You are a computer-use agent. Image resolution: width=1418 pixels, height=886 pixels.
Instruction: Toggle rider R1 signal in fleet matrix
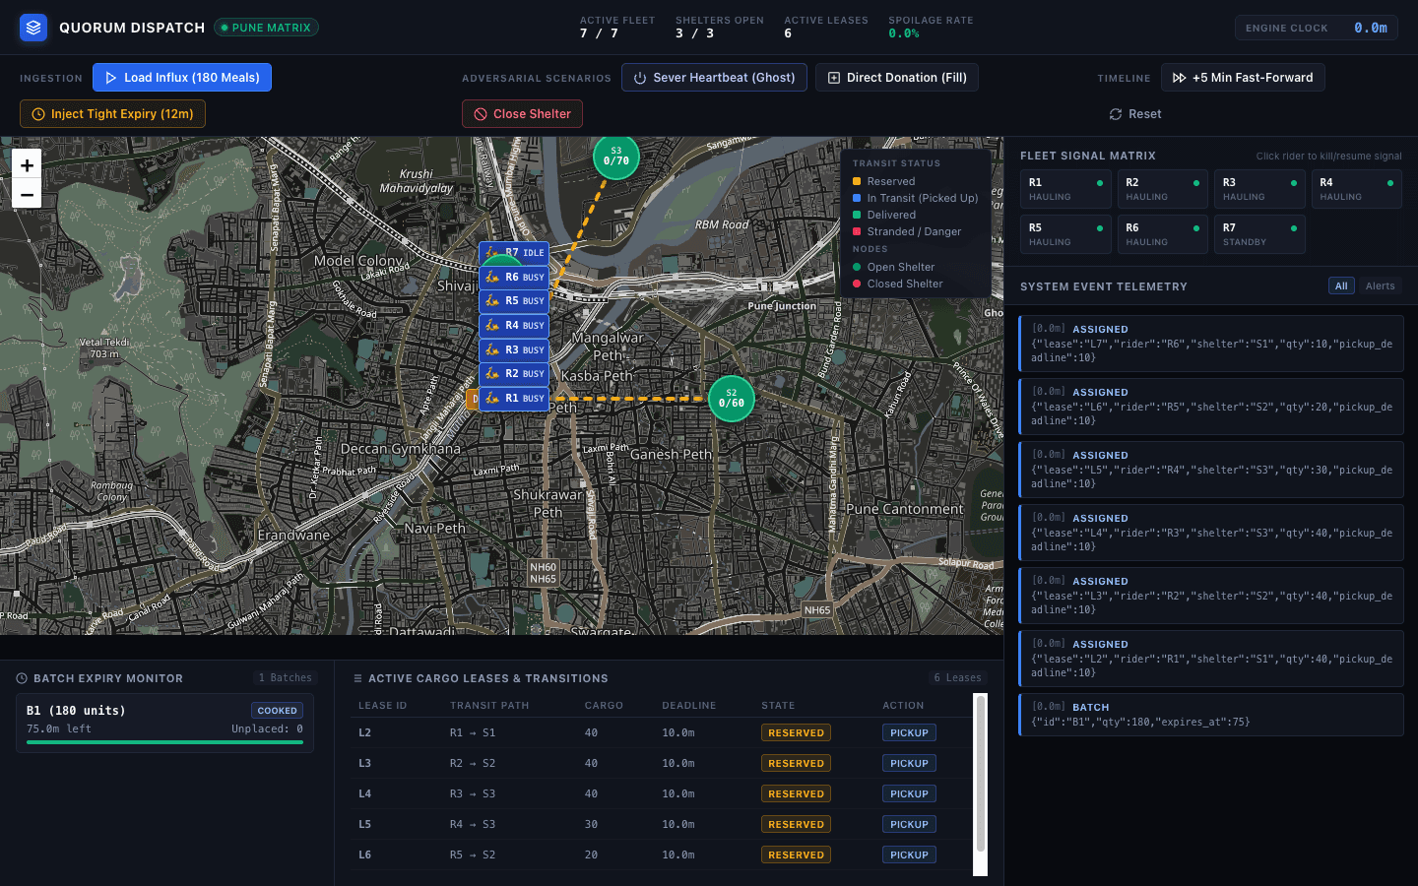[1065, 189]
